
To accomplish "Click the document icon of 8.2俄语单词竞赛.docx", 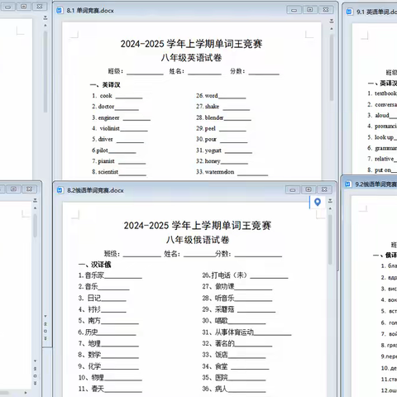I will click(60, 190).
